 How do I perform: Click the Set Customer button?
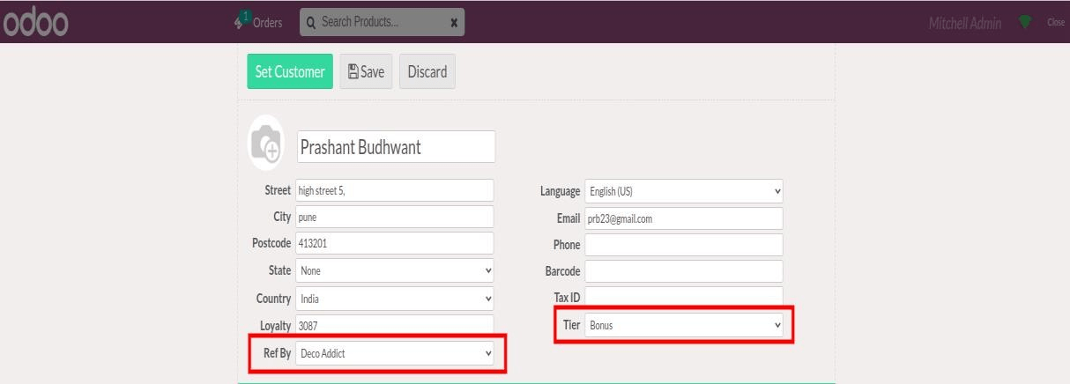point(290,72)
